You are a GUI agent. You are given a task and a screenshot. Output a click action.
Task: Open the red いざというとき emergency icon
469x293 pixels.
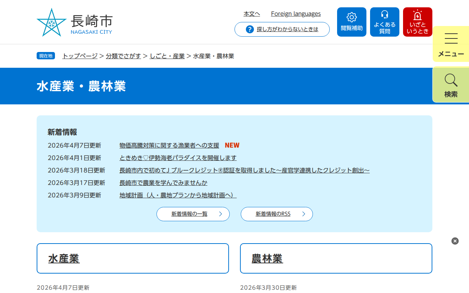click(x=417, y=22)
